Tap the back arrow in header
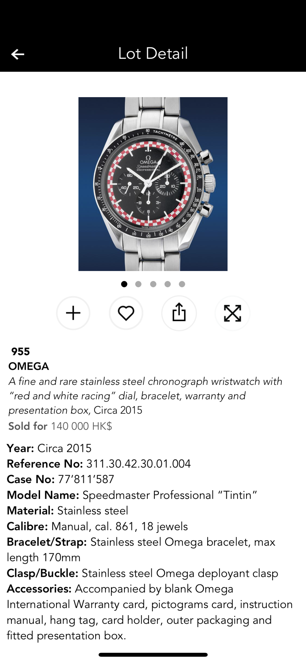Viewport: 306px width, 663px height. point(18,54)
